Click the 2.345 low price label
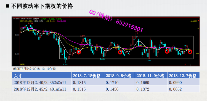207x101 pixels. click(149, 61)
